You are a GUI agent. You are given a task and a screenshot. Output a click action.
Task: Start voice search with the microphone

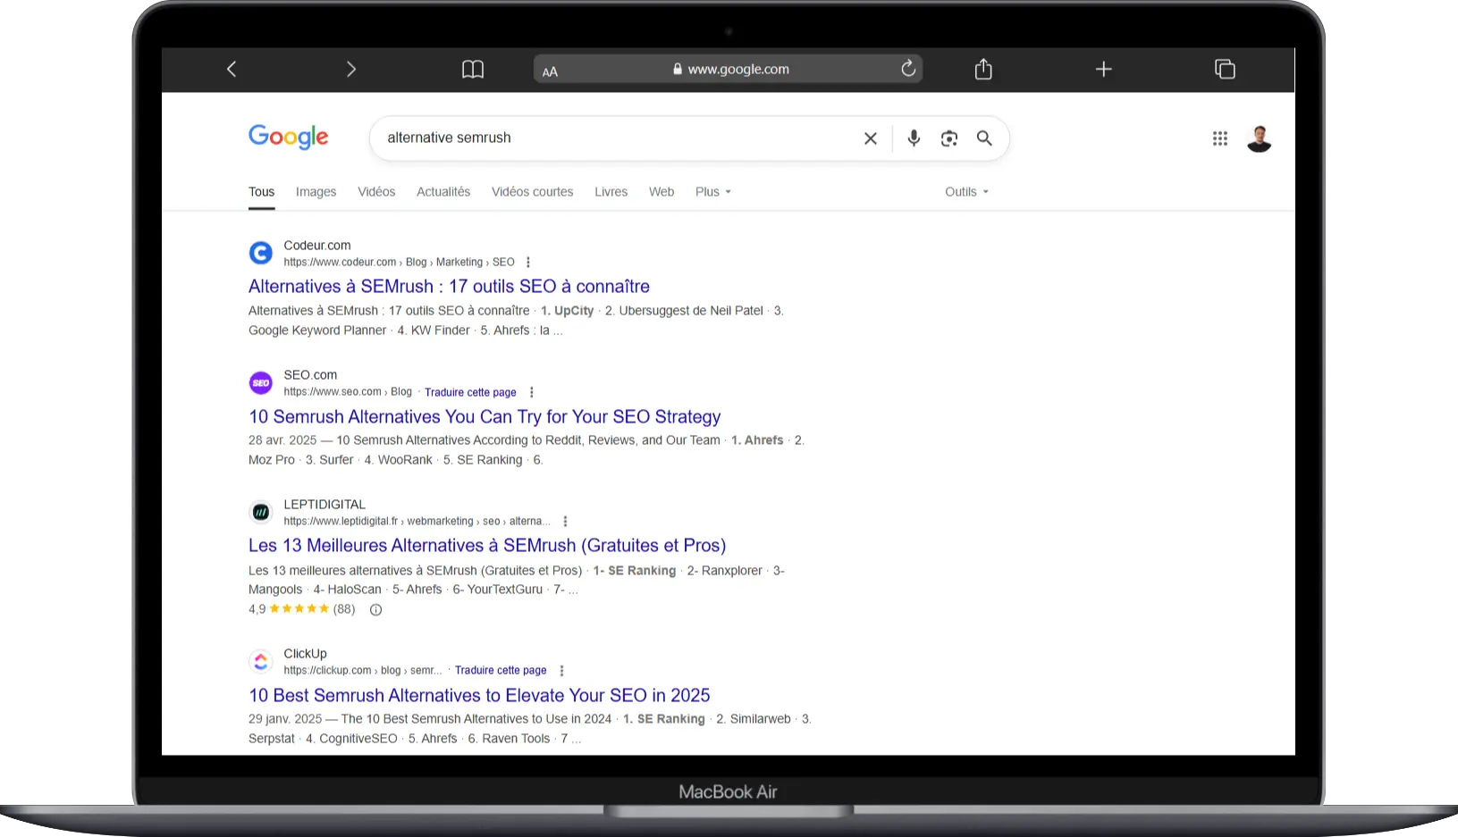point(914,138)
